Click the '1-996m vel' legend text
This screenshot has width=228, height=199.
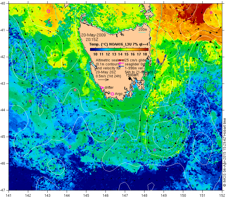pyautogui.click(x=134, y=68)
